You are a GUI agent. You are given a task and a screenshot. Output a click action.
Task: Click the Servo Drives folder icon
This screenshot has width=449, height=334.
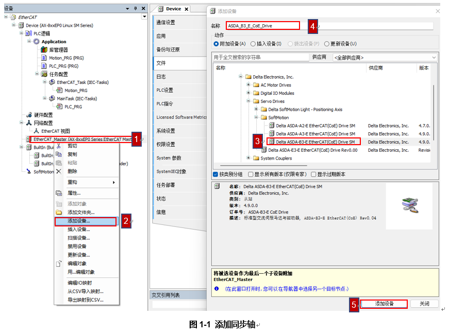[256, 101]
